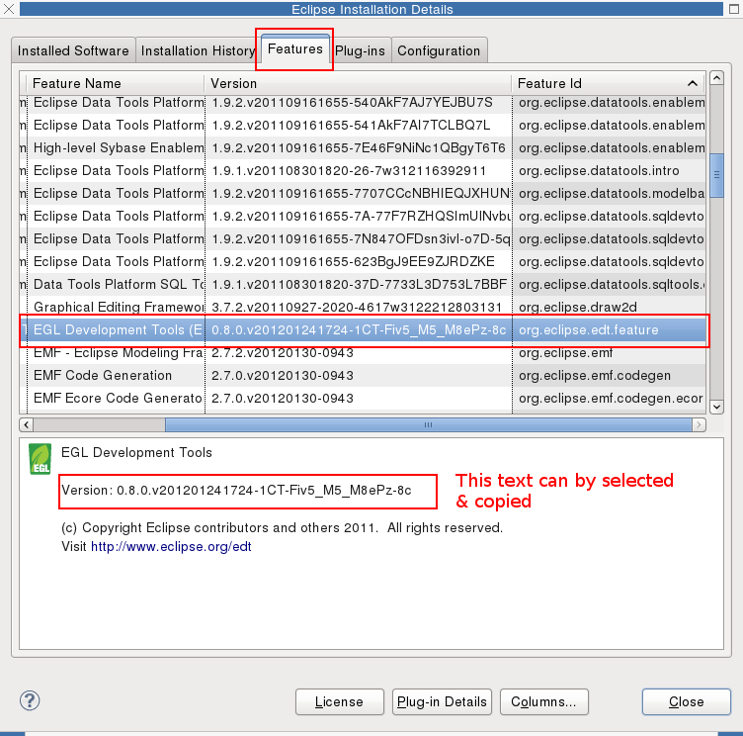Follow the http://www.eclipse.org/edt link

click(x=171, y=547)
